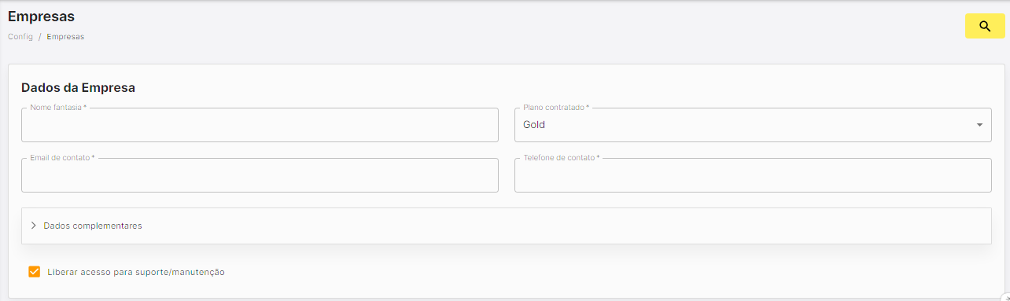
Task: Click the chevron icon beside Dados complementares
Action: (x=34, y=226)
